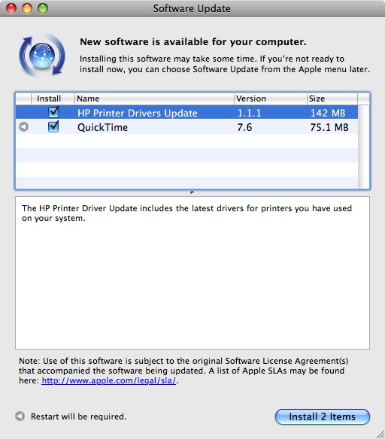This screenshot has width=385, height=439.
Task: Click the 142 MB size cell
Action: pos(328,113)
